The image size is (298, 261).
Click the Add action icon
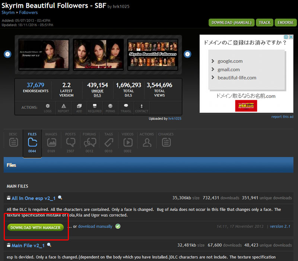pos(79,106)
